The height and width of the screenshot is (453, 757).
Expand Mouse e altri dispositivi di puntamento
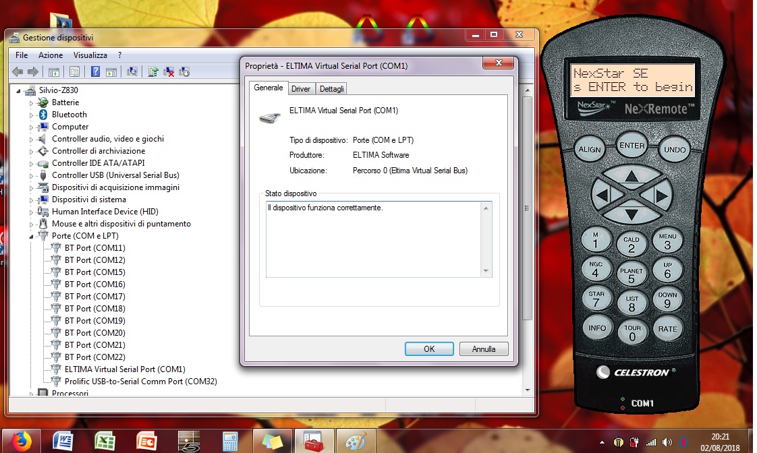tap(32, 224)
